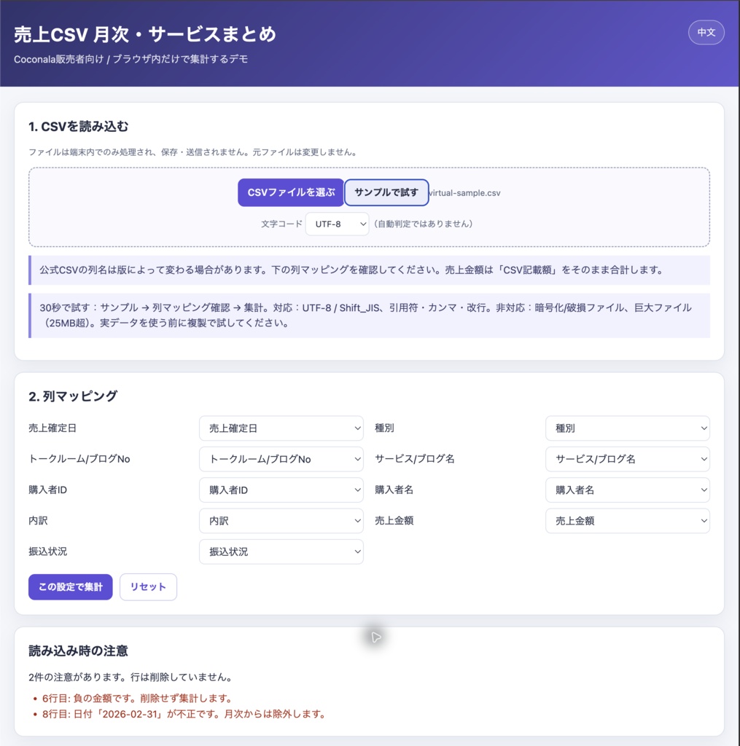This screenshot has height=746, width=740.
Task: Open the 購入者ID mapping dropdown
Action: 281,490
